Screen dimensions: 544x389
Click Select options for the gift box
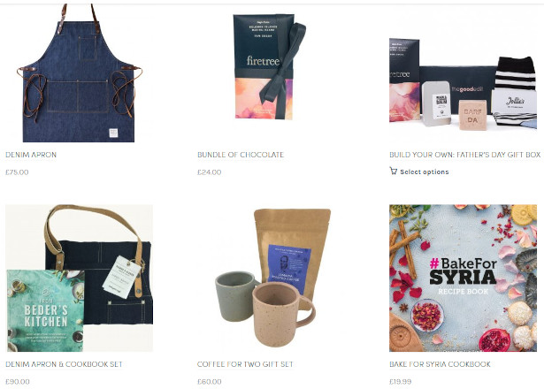[424, 172]
